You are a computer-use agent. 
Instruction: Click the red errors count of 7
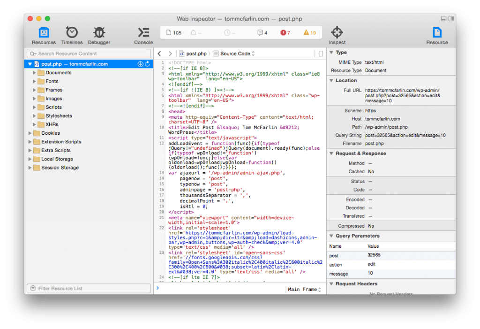click(285, 33)
